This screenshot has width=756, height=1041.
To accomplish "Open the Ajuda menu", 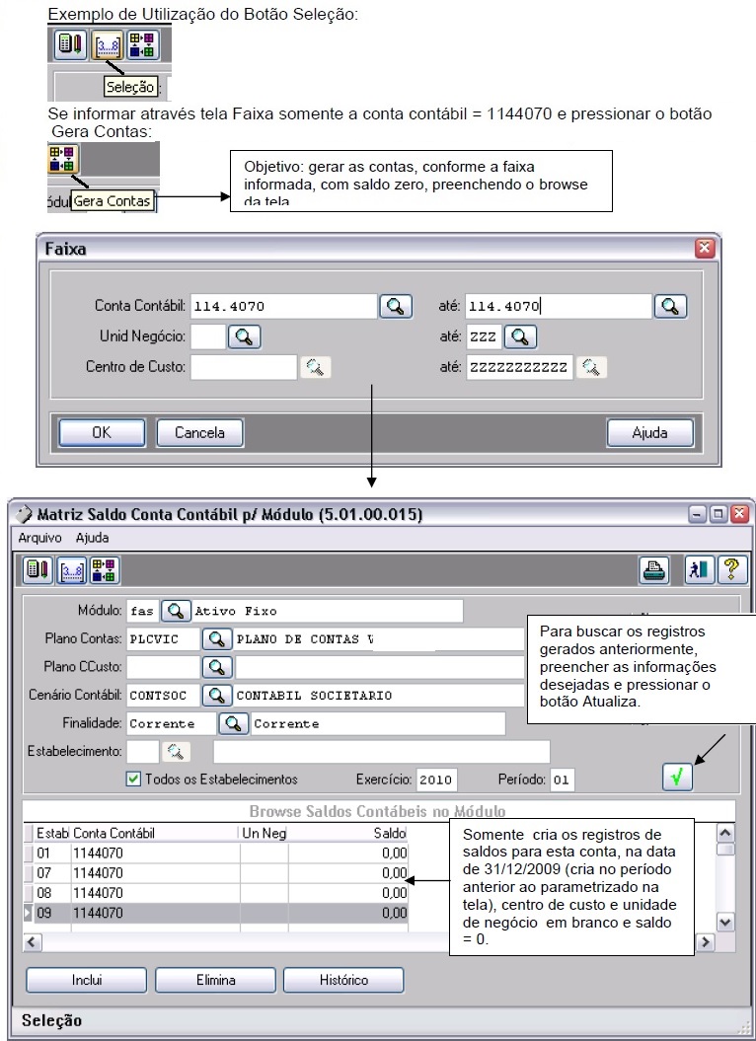I will tap(93, 538).
